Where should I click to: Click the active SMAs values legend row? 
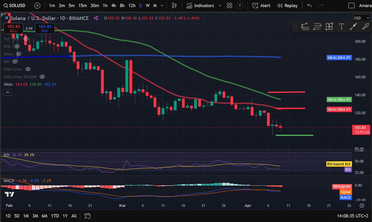coord(30,84)
